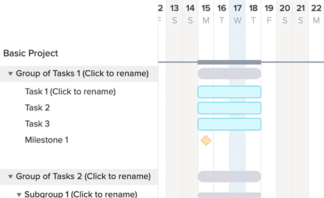Collapse Subgroup 1 triangle
Viewport: 324px width, 198px height.
(x=19, y=194)
